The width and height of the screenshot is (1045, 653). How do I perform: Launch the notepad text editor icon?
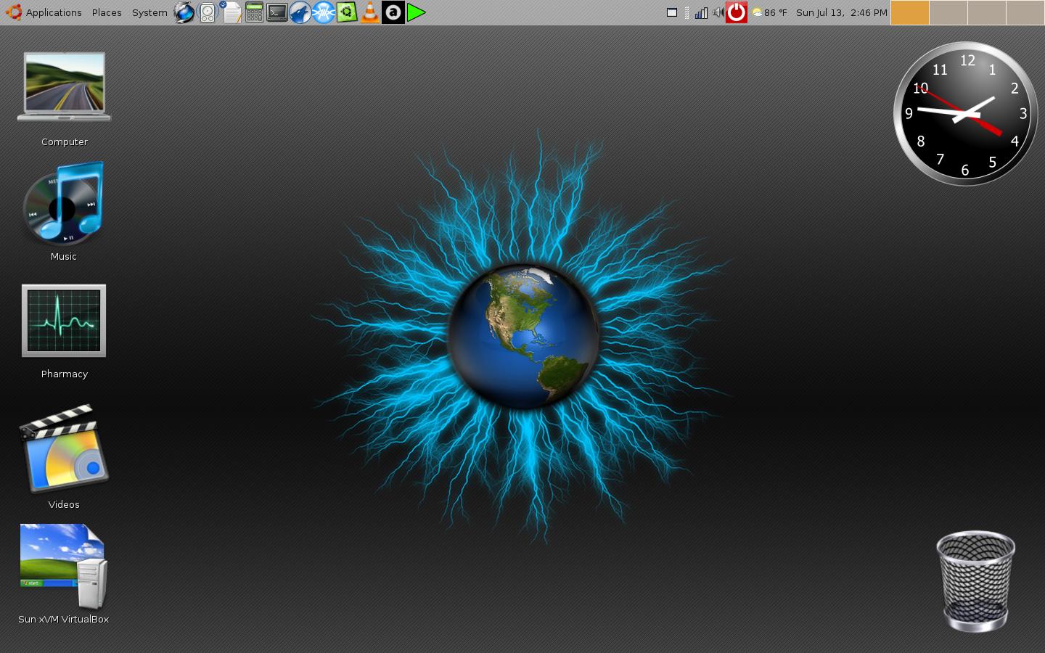(x=231, y=12)
